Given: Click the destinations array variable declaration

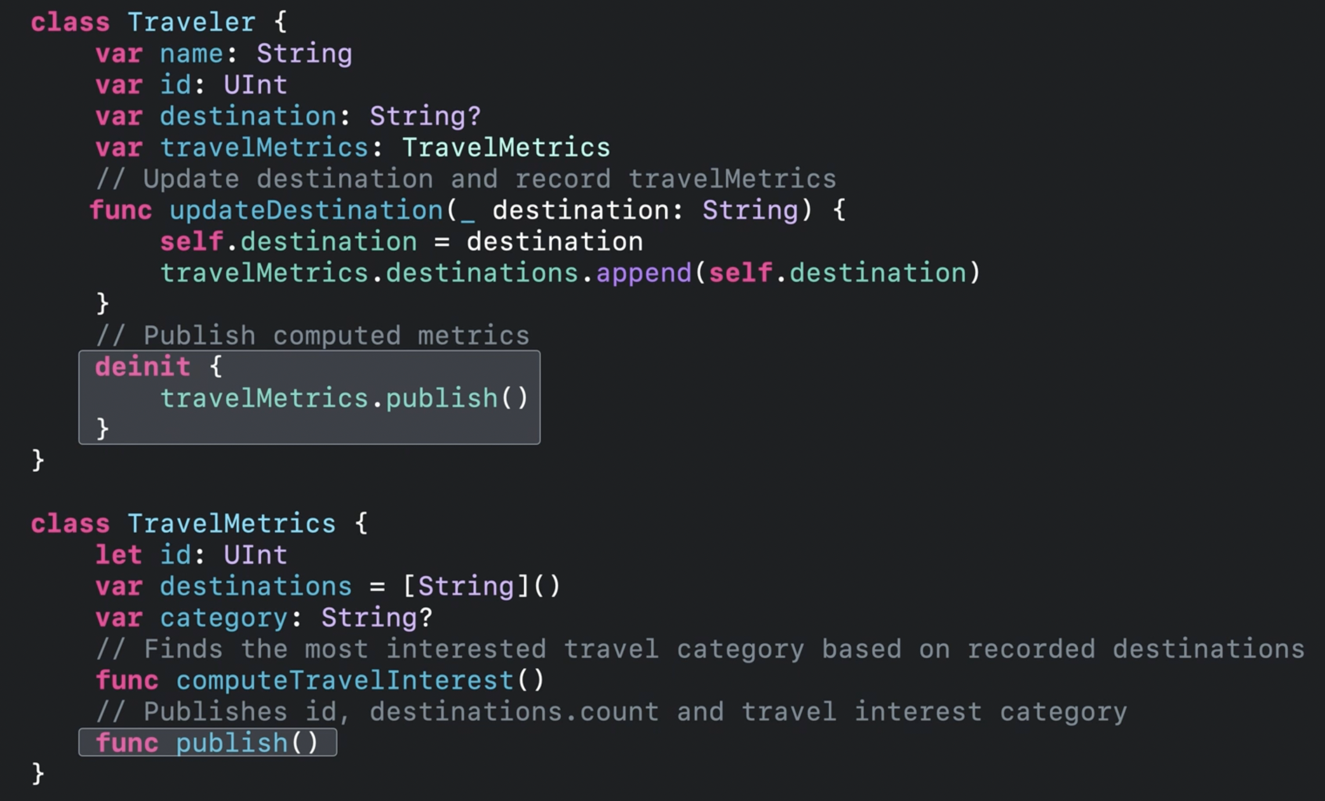Looking at the screenshot, I should click(255, 586).
